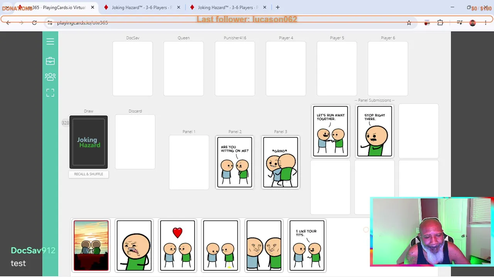Close the PlayingCards.io Virtual tab
Viewport: 494px width, 277px height.
[93, 7]
